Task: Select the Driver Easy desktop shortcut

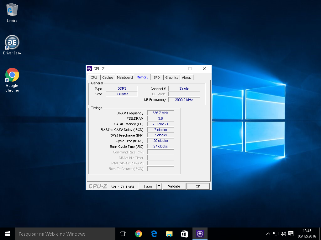Action: click(12, 45)
